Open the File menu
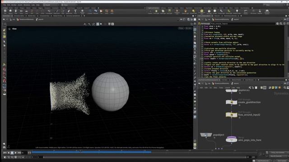 coord(5,5)
